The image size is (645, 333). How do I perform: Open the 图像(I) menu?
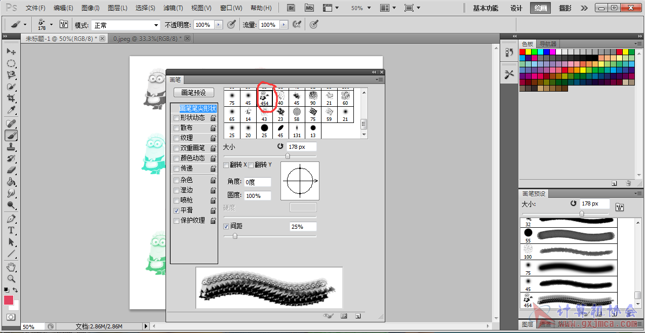[x=91, y=8]
